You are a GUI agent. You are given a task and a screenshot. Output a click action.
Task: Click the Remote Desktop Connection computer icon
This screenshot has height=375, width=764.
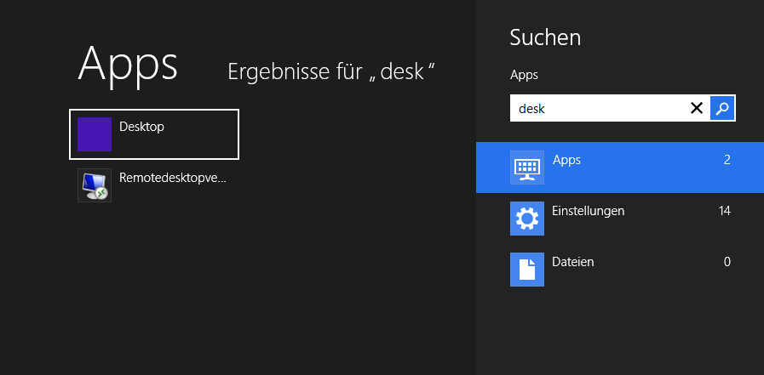click(x=95, y=185)
